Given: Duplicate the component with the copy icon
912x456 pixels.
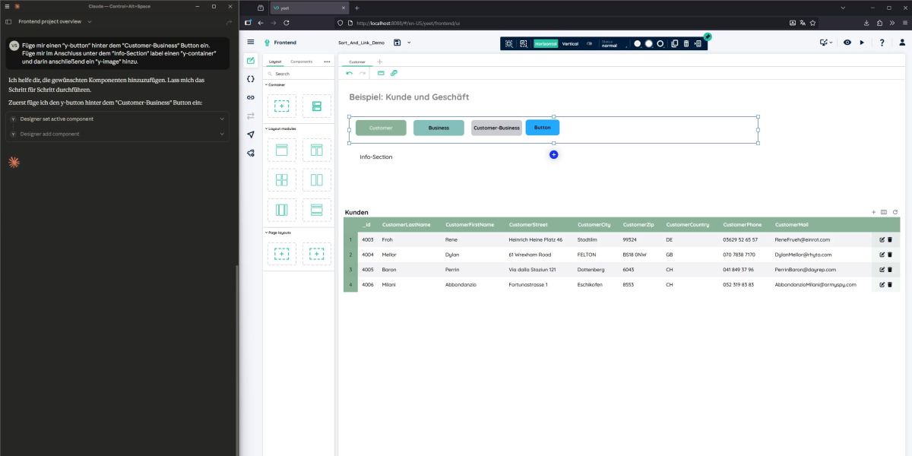Looking at the screenshot, I should click(x=675, y=43).
